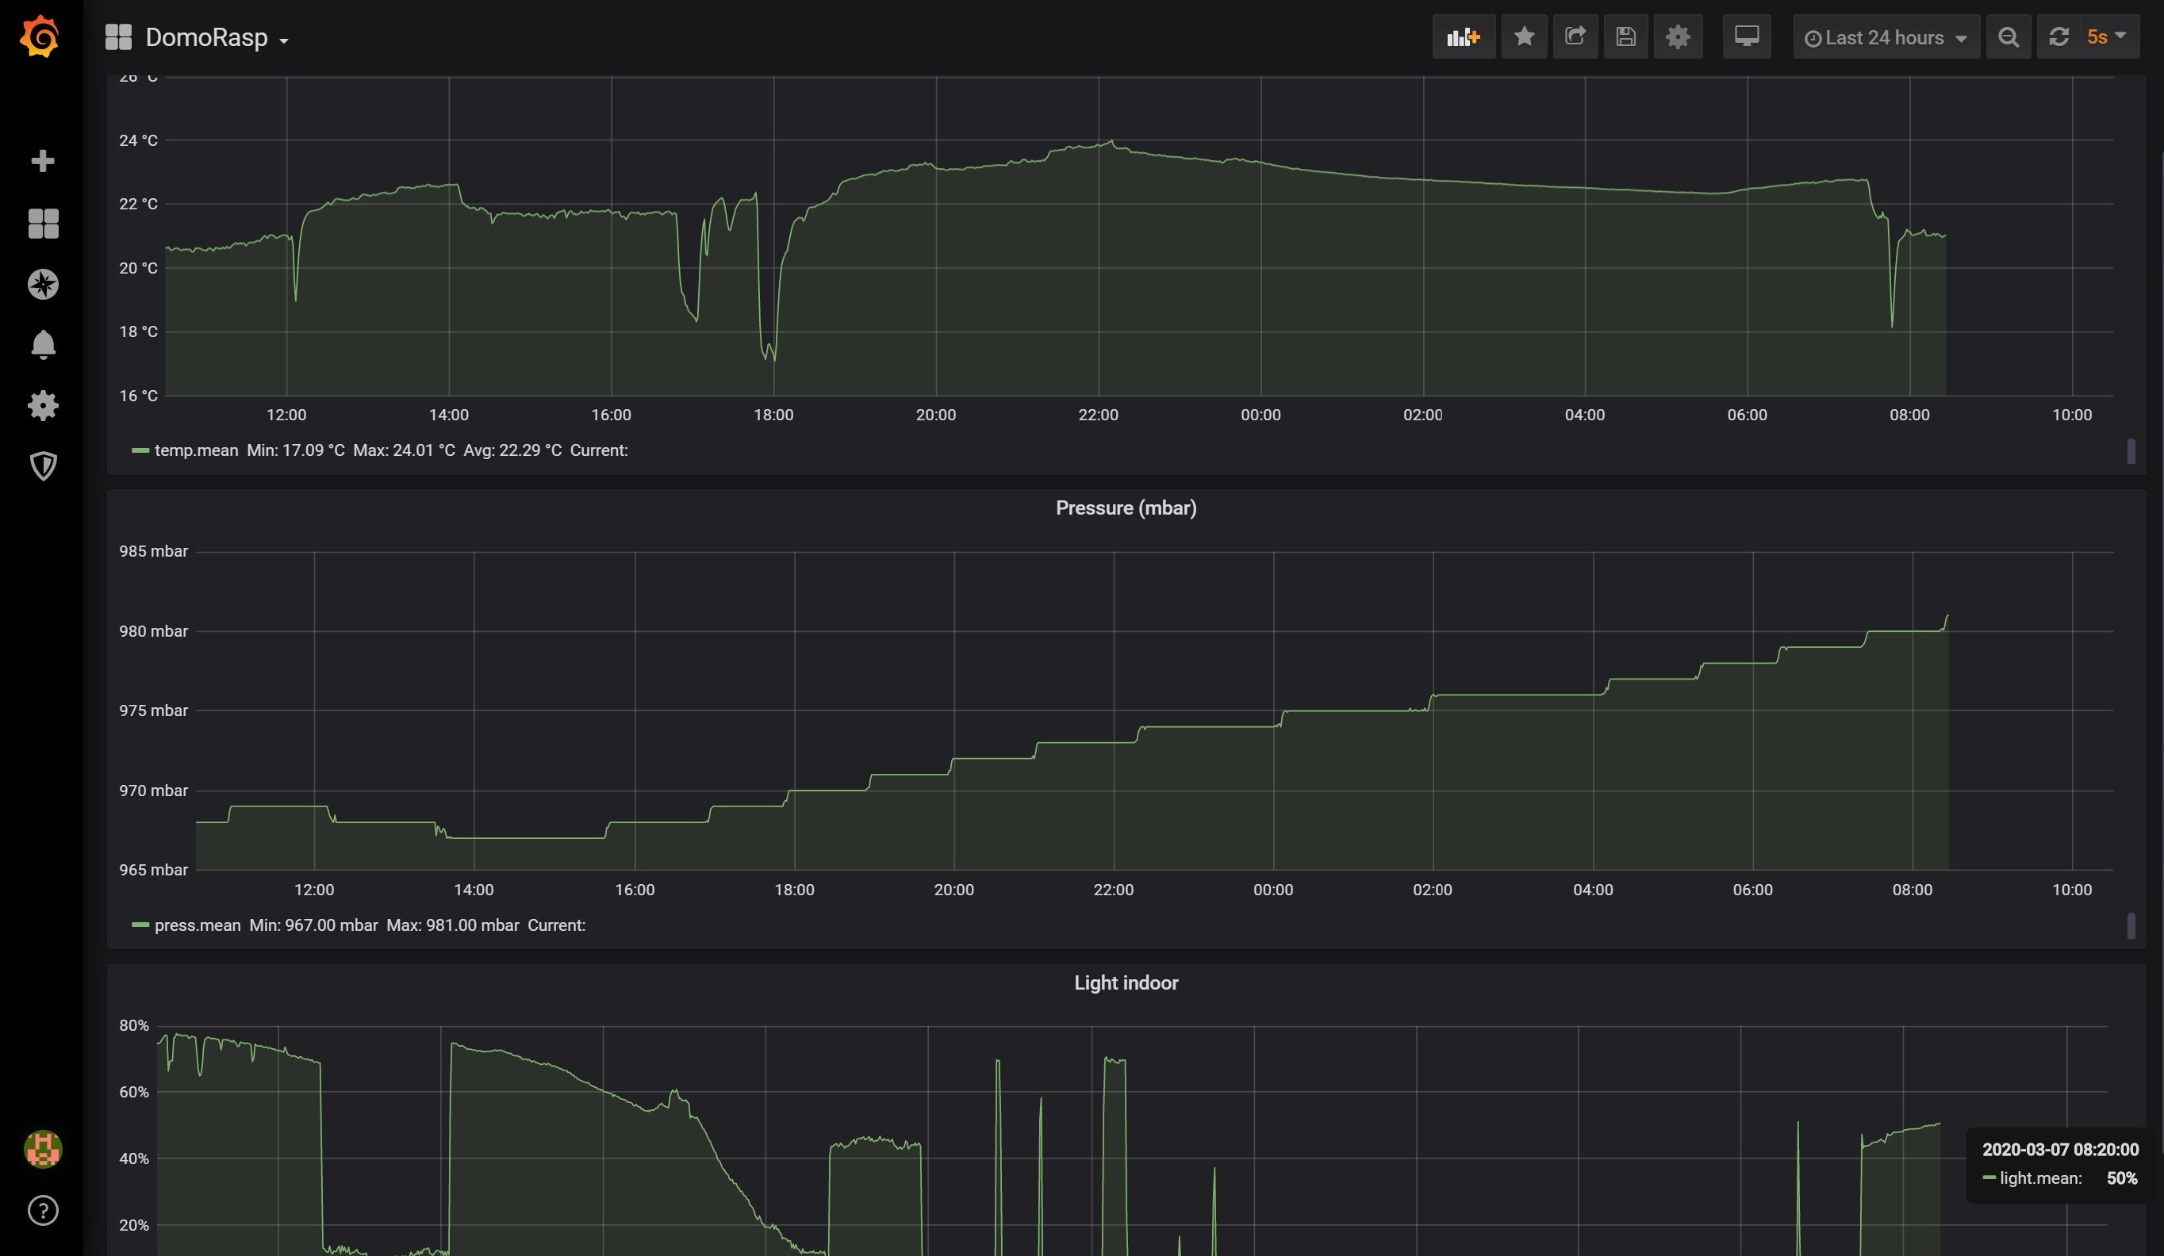
Task: Click the Share dashboard icon
Action: [x=1575, y=37]
